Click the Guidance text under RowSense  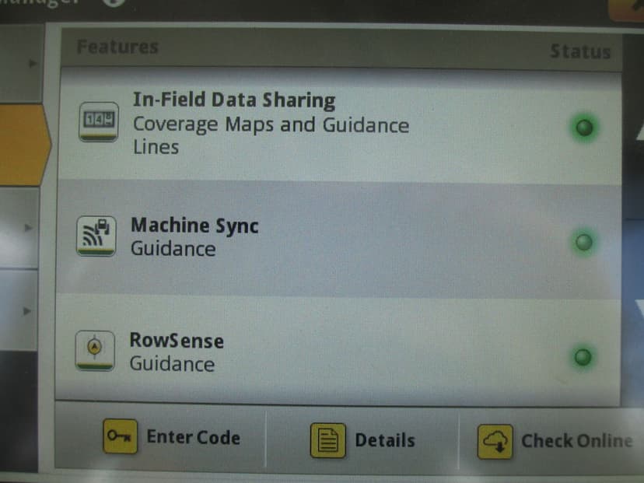tap(172, 364)
